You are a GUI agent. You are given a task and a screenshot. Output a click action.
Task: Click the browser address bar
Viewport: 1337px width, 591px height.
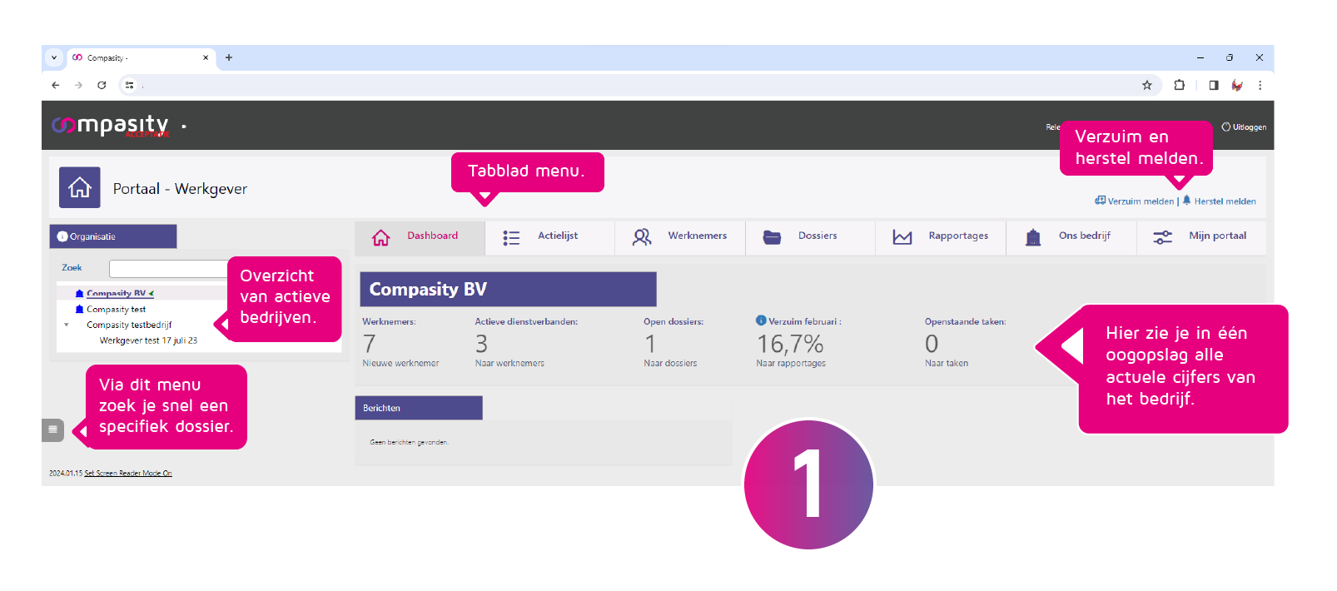[x=639, y=85]
